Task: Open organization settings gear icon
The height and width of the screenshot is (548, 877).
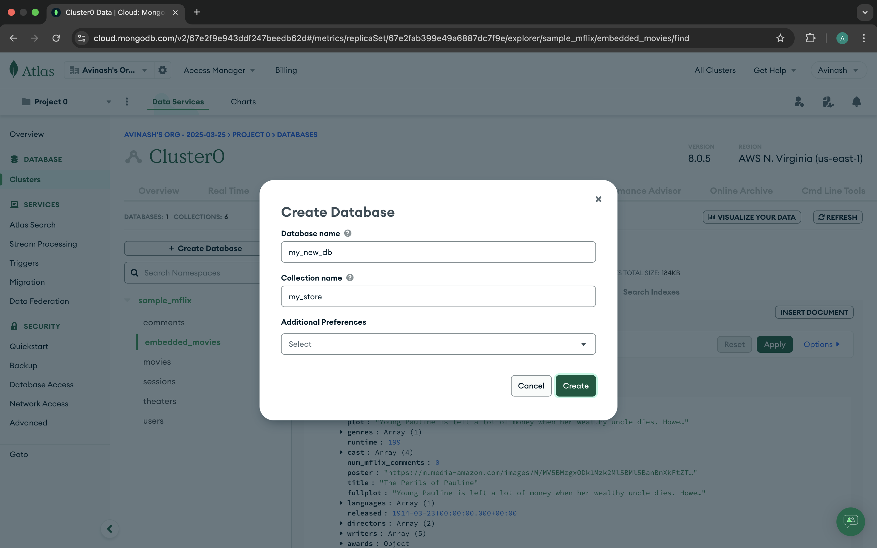Action: pyautogui.click(x=162, y=70)
